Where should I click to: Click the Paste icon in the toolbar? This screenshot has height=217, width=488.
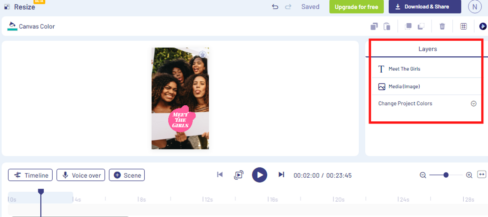[387, 26]
